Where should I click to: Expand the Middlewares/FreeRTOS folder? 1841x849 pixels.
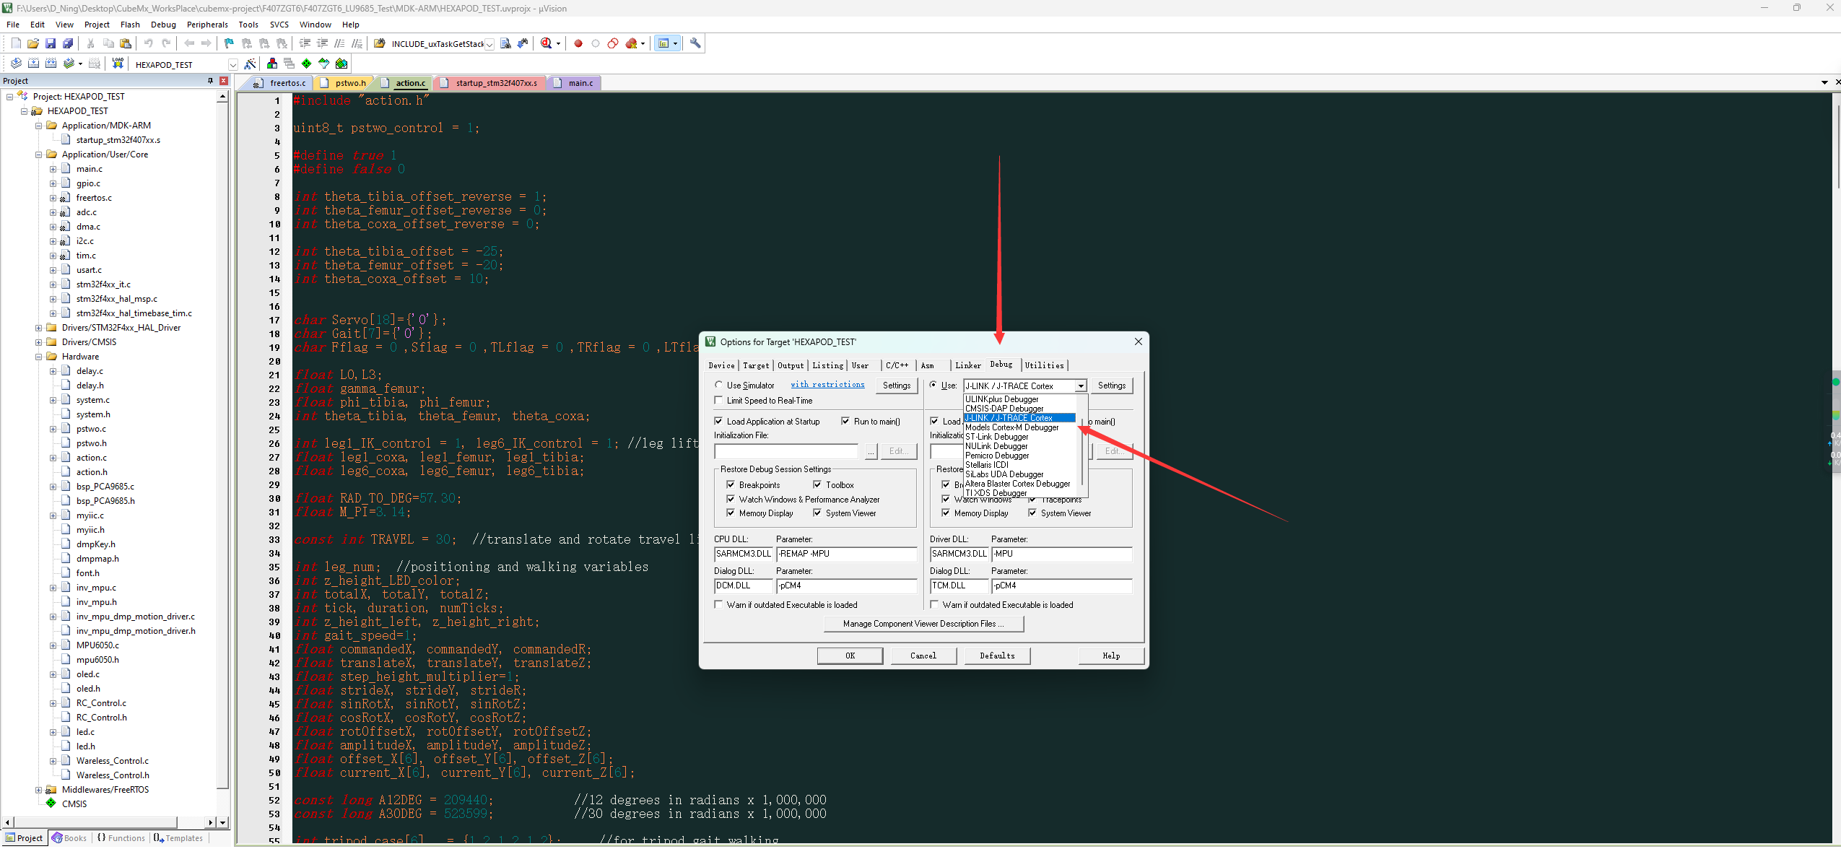pos(38,790)
